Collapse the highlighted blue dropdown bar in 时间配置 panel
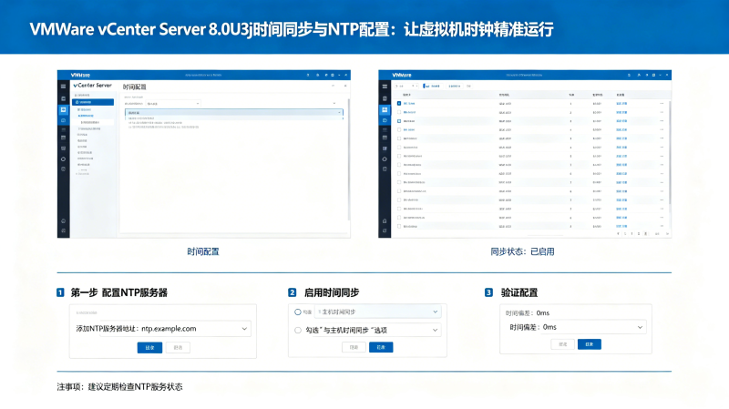Image resolution: width=729 pixels, height=409 pixels. tap(234, 112)
